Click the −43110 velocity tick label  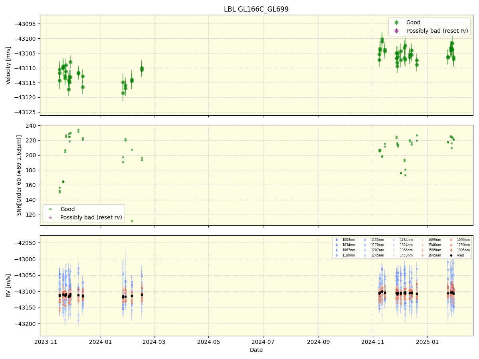coord(26,68)
